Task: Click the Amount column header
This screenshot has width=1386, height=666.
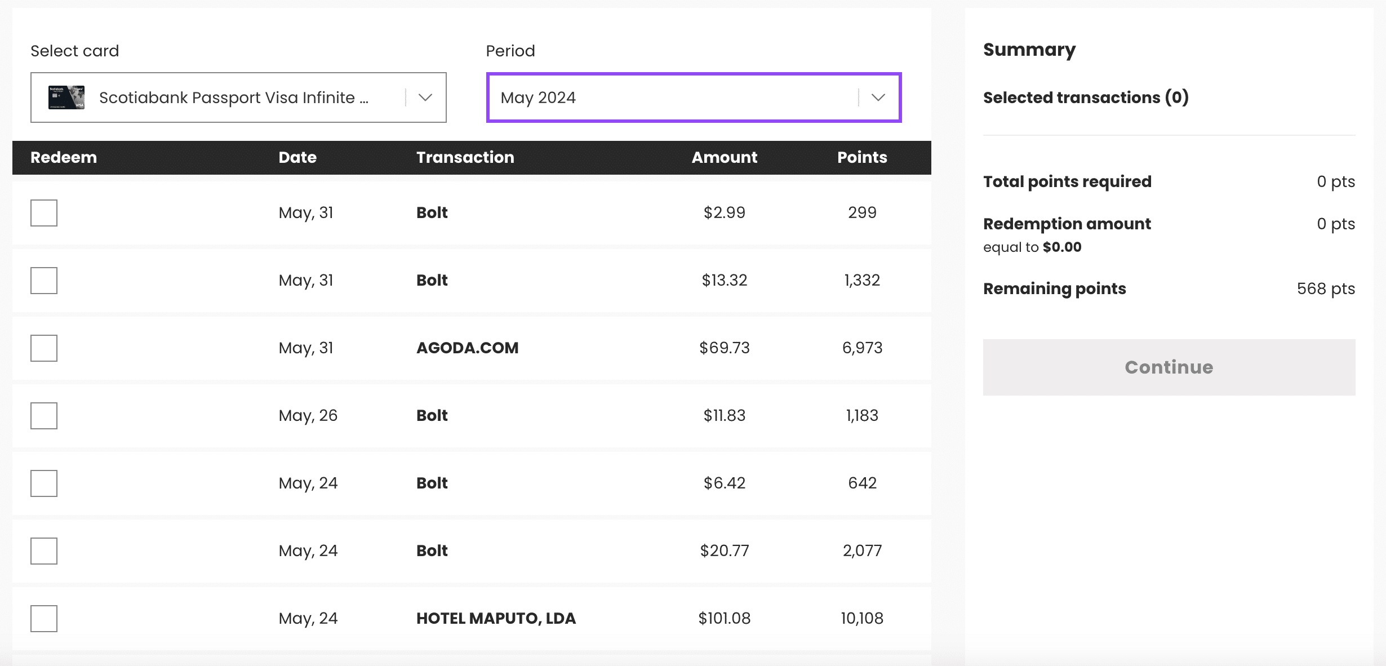Action: 724,157
